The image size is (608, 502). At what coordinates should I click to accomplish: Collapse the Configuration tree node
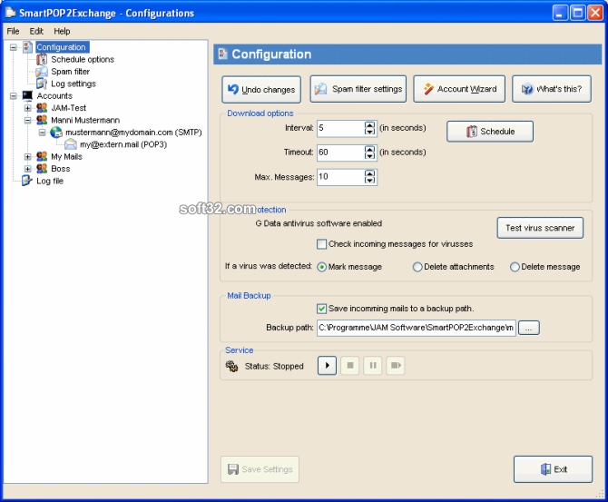point(14,47)
